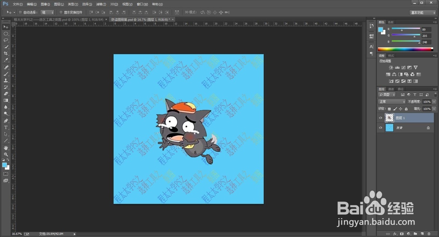Viewport: 439px width, 237px height.
Task: Expand the status bar info arrow
Action: (x=75, y=234)
